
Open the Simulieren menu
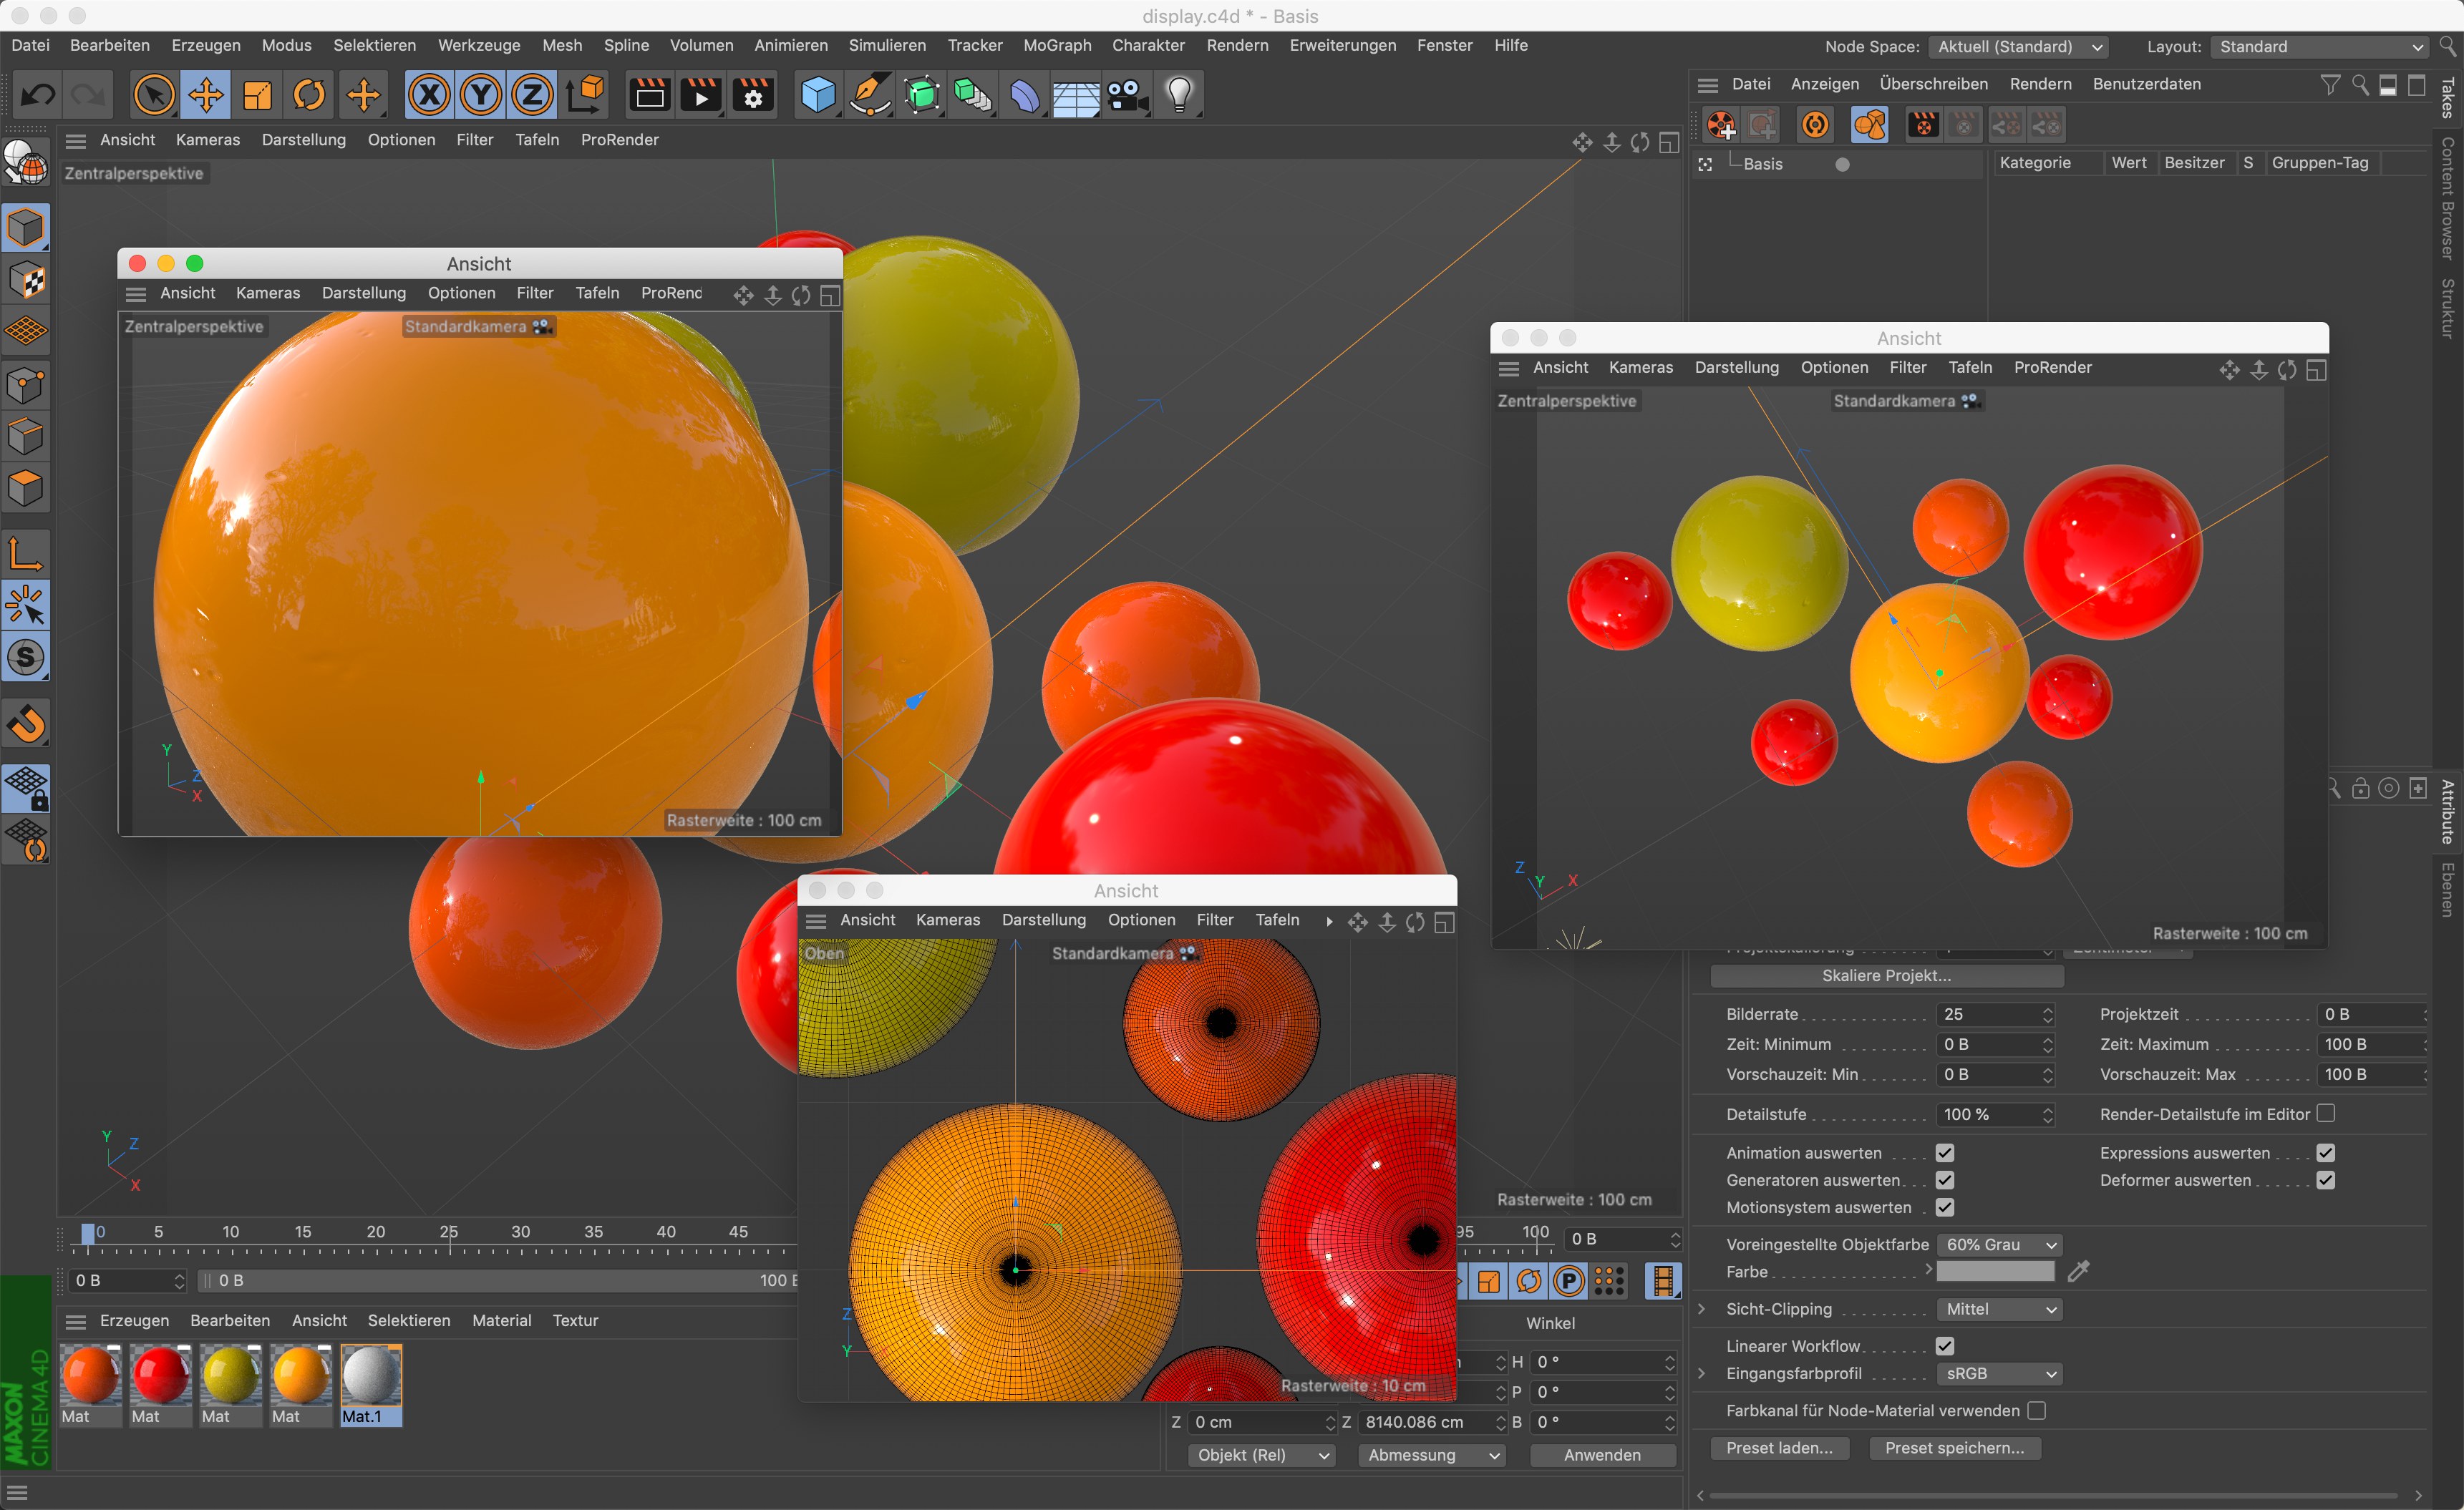(x=887, y=45)
